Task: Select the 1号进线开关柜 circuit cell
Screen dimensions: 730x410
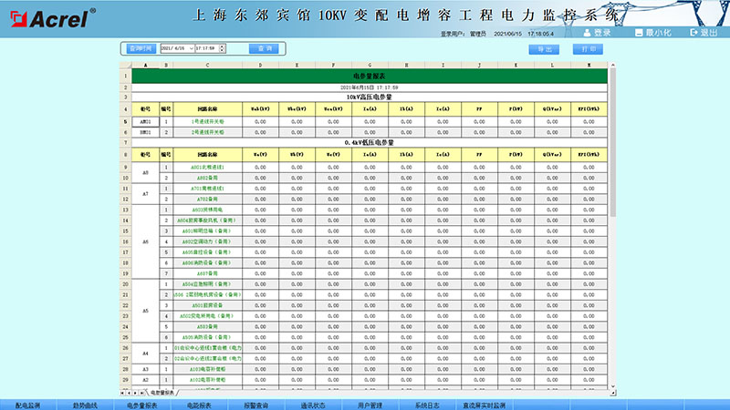Action: point(207,120)
